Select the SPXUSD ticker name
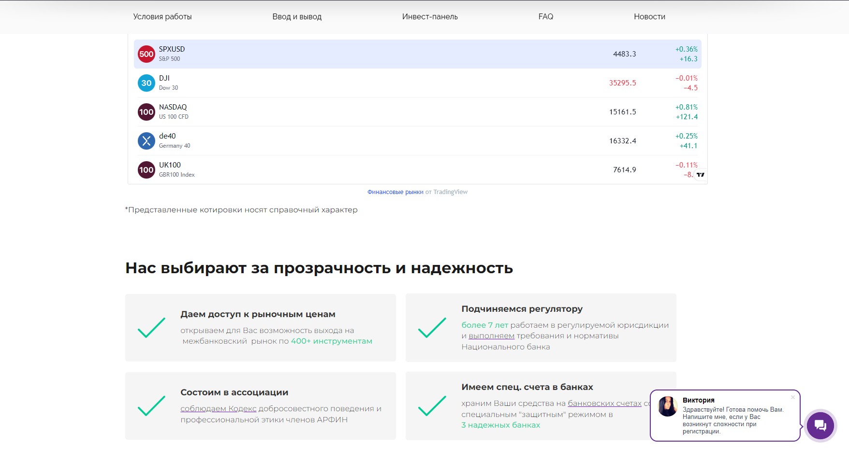This screenshot has height=459, width=849. click(x=172, y=49)
